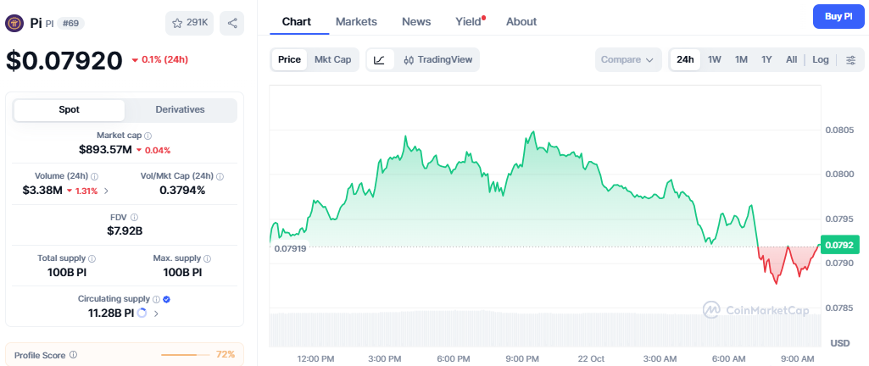Click the 22 Oct axis label

point(590,358)
